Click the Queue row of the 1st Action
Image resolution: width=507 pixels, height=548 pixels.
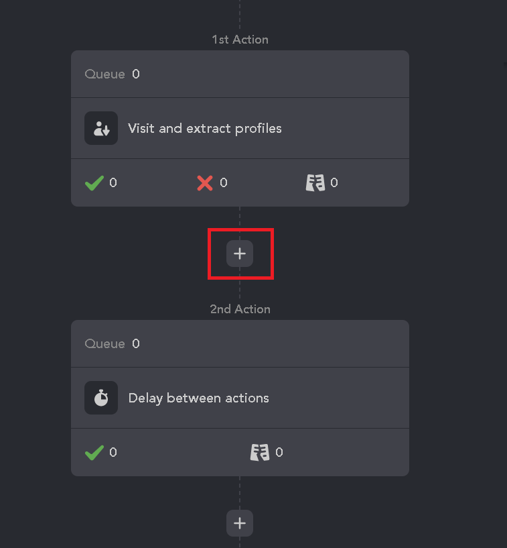coord(240,74)
